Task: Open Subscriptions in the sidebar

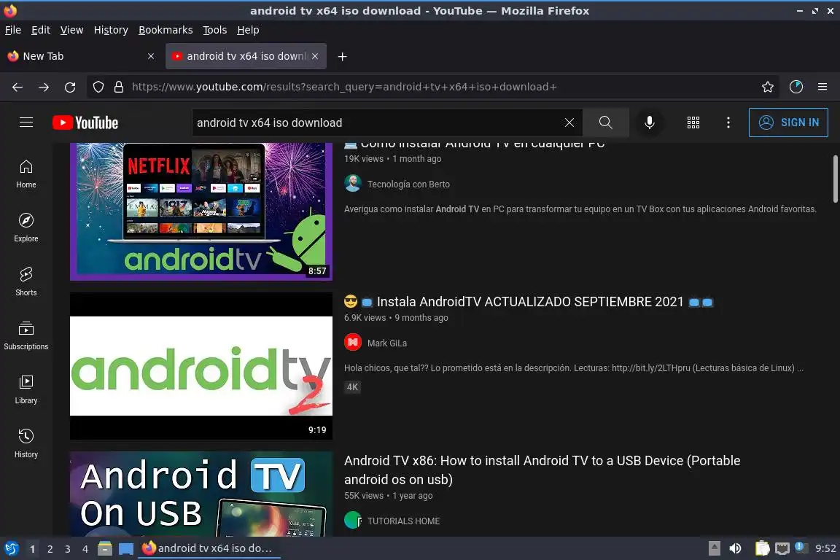Action: (26, 336)
